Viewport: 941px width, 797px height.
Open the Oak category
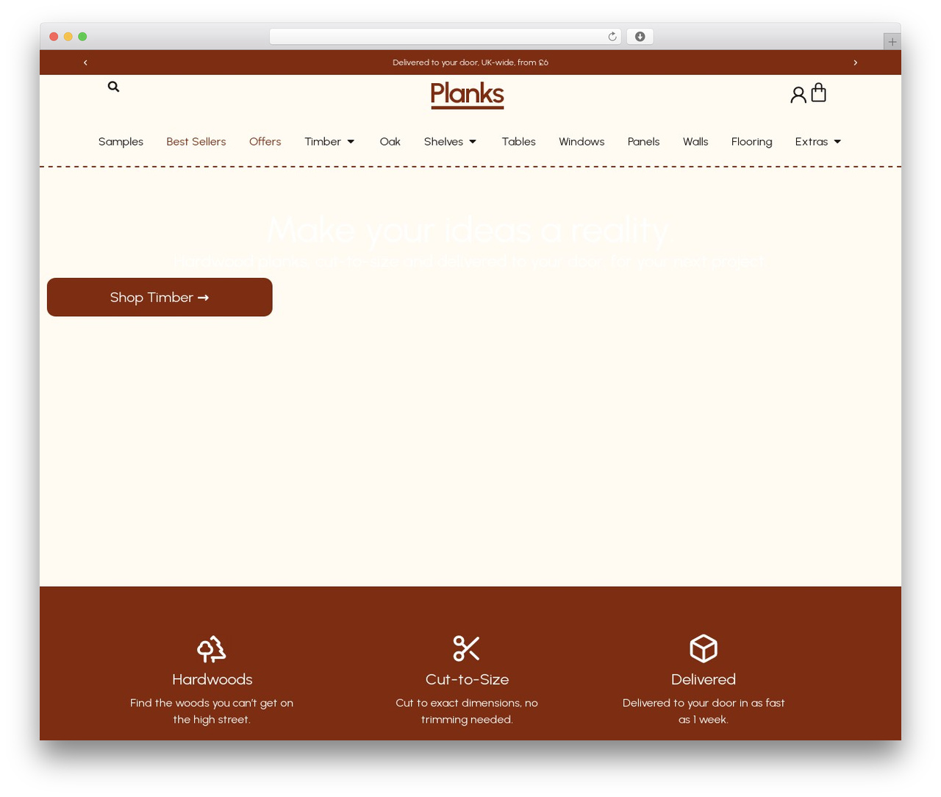(x=390, y=142)
